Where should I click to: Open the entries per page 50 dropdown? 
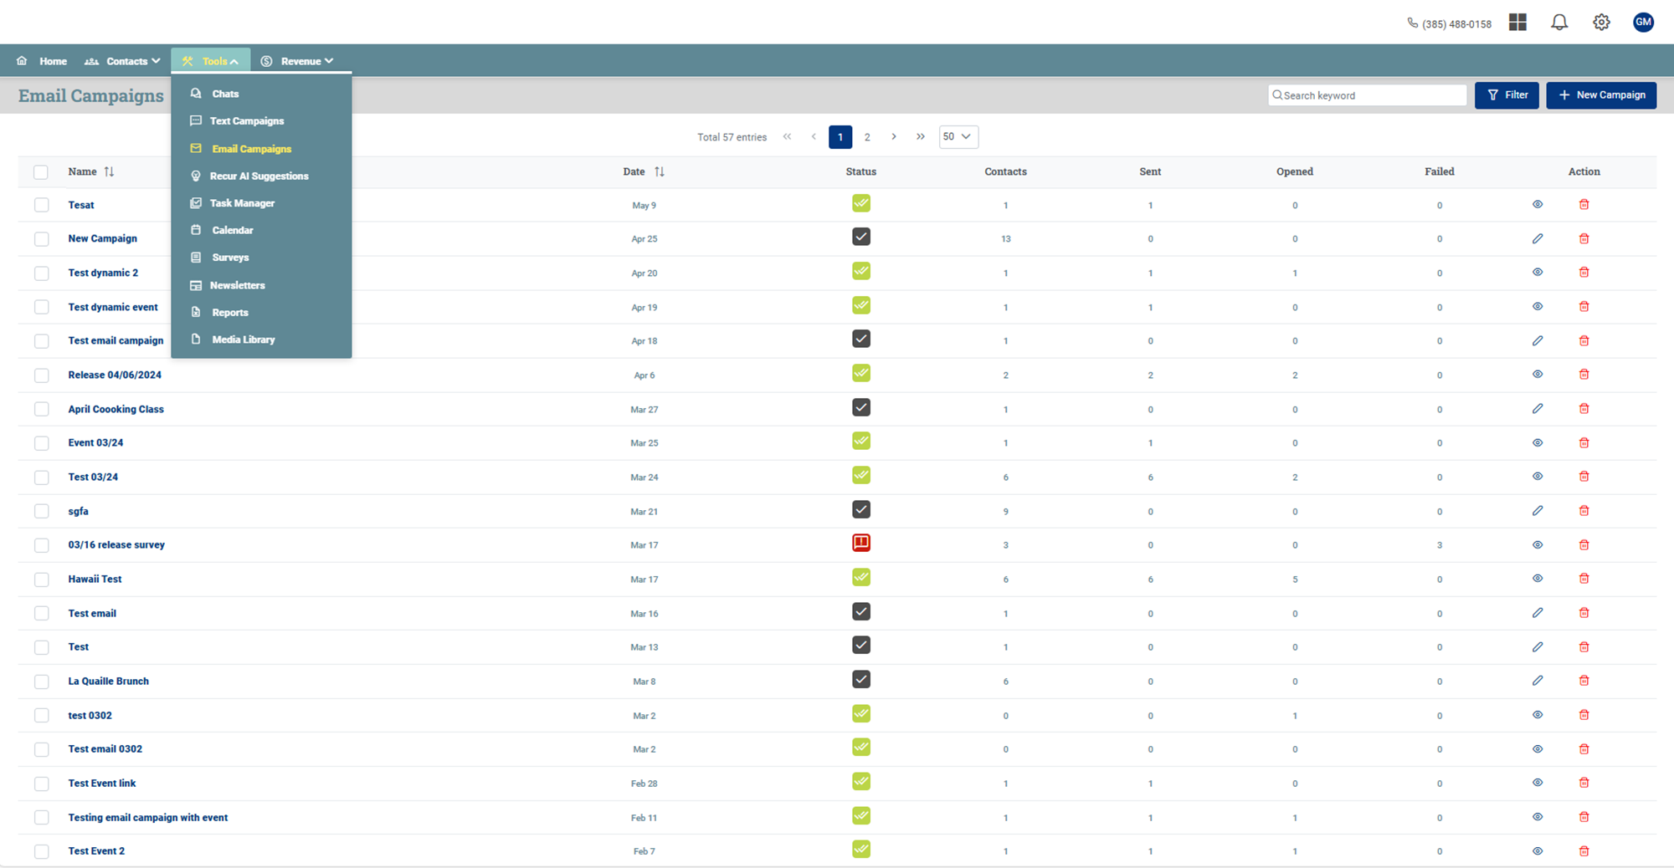point(958,136)
